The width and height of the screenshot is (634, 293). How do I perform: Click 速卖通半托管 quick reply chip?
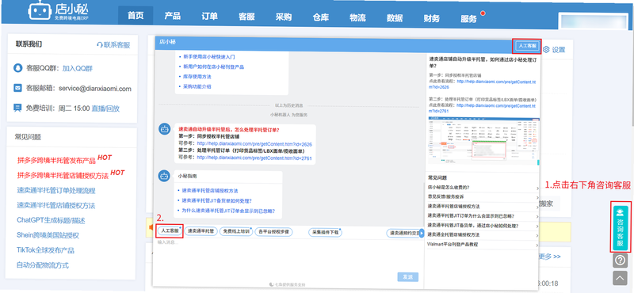click(x=201, y=232)
